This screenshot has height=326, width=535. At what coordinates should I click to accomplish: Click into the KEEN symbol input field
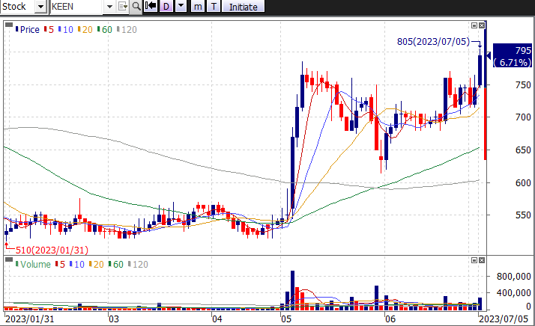[76, 7]
